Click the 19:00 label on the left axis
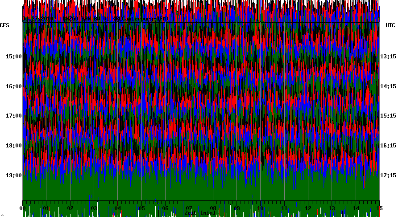This screenshot has height=220, width=415. 13,175
